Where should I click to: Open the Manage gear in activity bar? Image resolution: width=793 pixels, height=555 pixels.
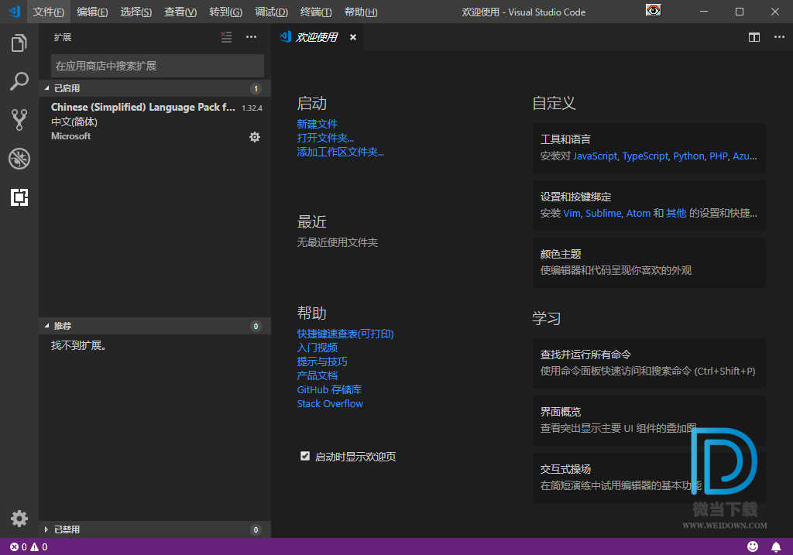click(19, 519)
